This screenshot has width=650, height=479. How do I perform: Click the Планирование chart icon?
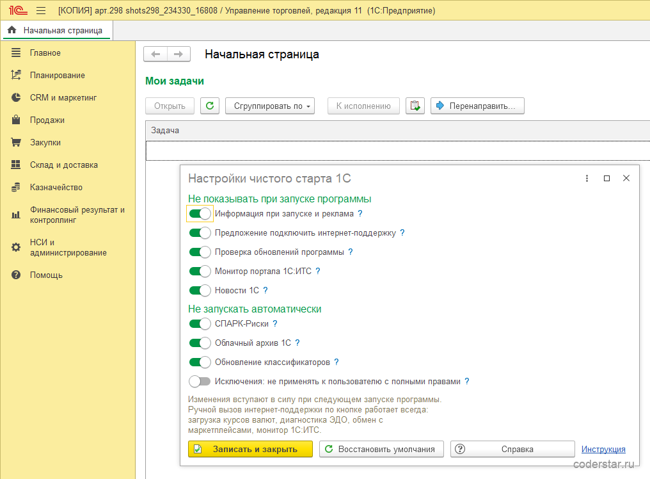click(x=16, y=75)
